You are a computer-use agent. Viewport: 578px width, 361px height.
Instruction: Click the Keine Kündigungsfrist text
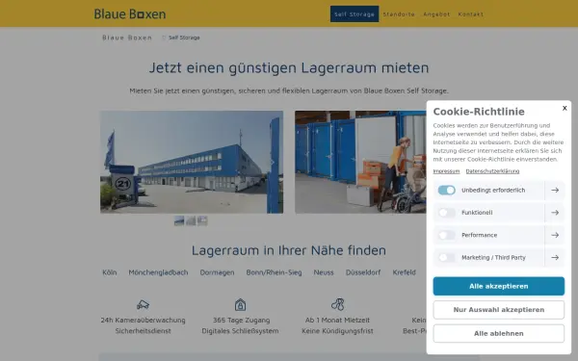click(x=338, y=331)
